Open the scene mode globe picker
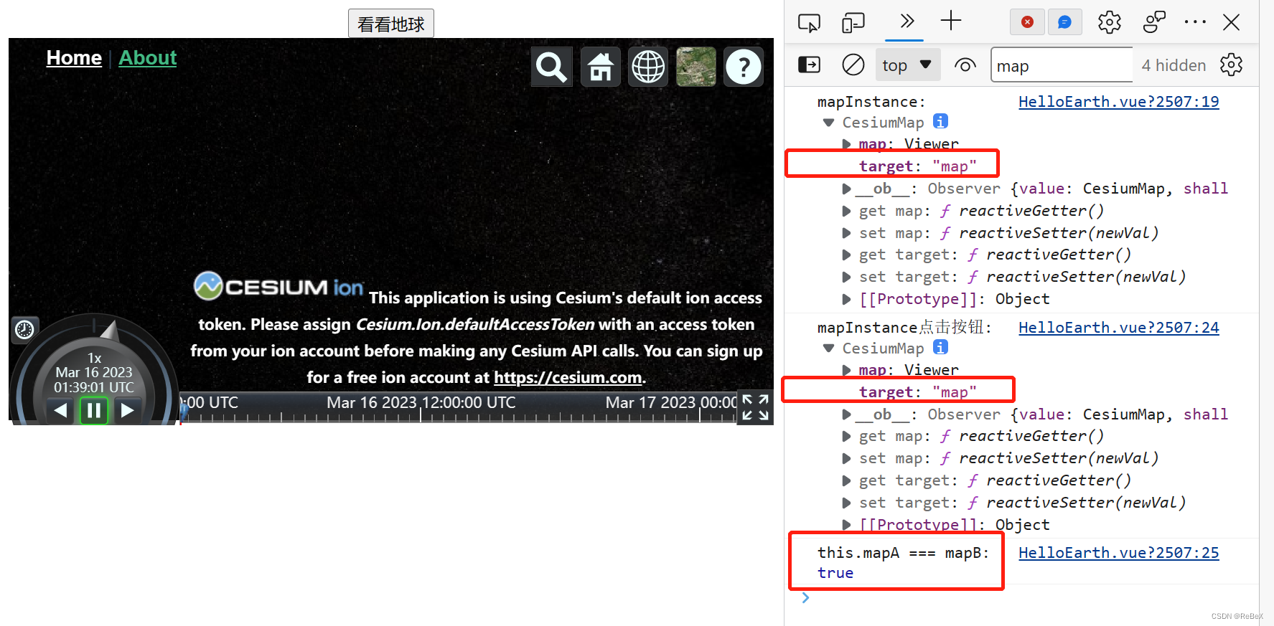This screenshot has width=1274, height=626. click(x=648, y=67)
